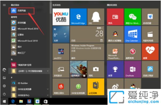Open the Xunlei bird icon on taskbar
The image size is (161, 105).
pos(37,102)
